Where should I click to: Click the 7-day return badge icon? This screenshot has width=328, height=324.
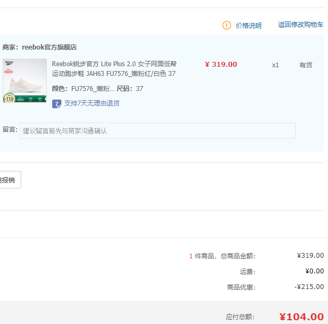point(57,104)
